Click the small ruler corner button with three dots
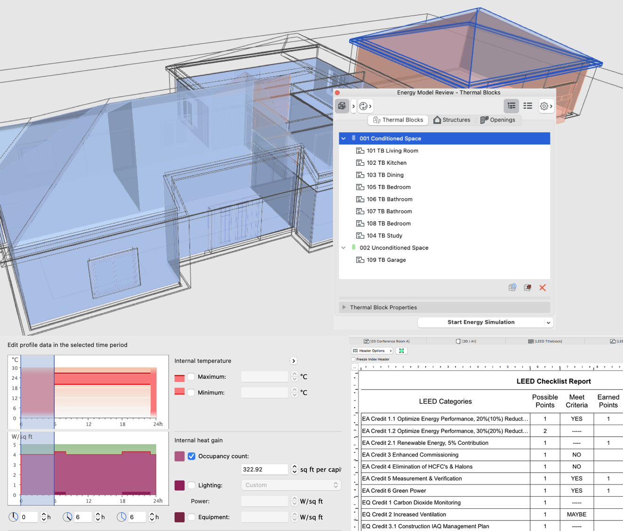 tap(355, 367)
